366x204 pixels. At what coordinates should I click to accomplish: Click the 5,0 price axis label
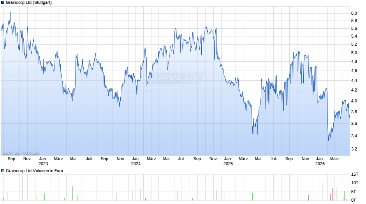point(354,53)
